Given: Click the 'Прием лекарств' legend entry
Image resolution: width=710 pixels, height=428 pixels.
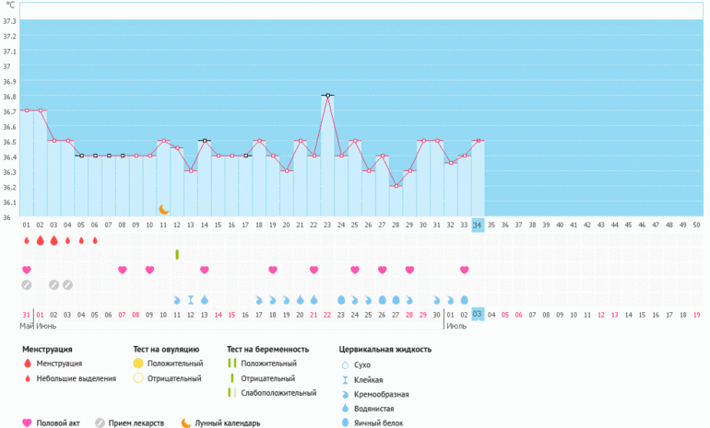Looking at the screenshot, I should tap(137, 423).
